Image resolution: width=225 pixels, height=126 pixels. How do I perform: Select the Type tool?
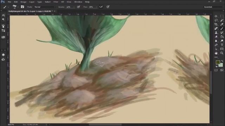pyautogui.click(x=222, y=45)
